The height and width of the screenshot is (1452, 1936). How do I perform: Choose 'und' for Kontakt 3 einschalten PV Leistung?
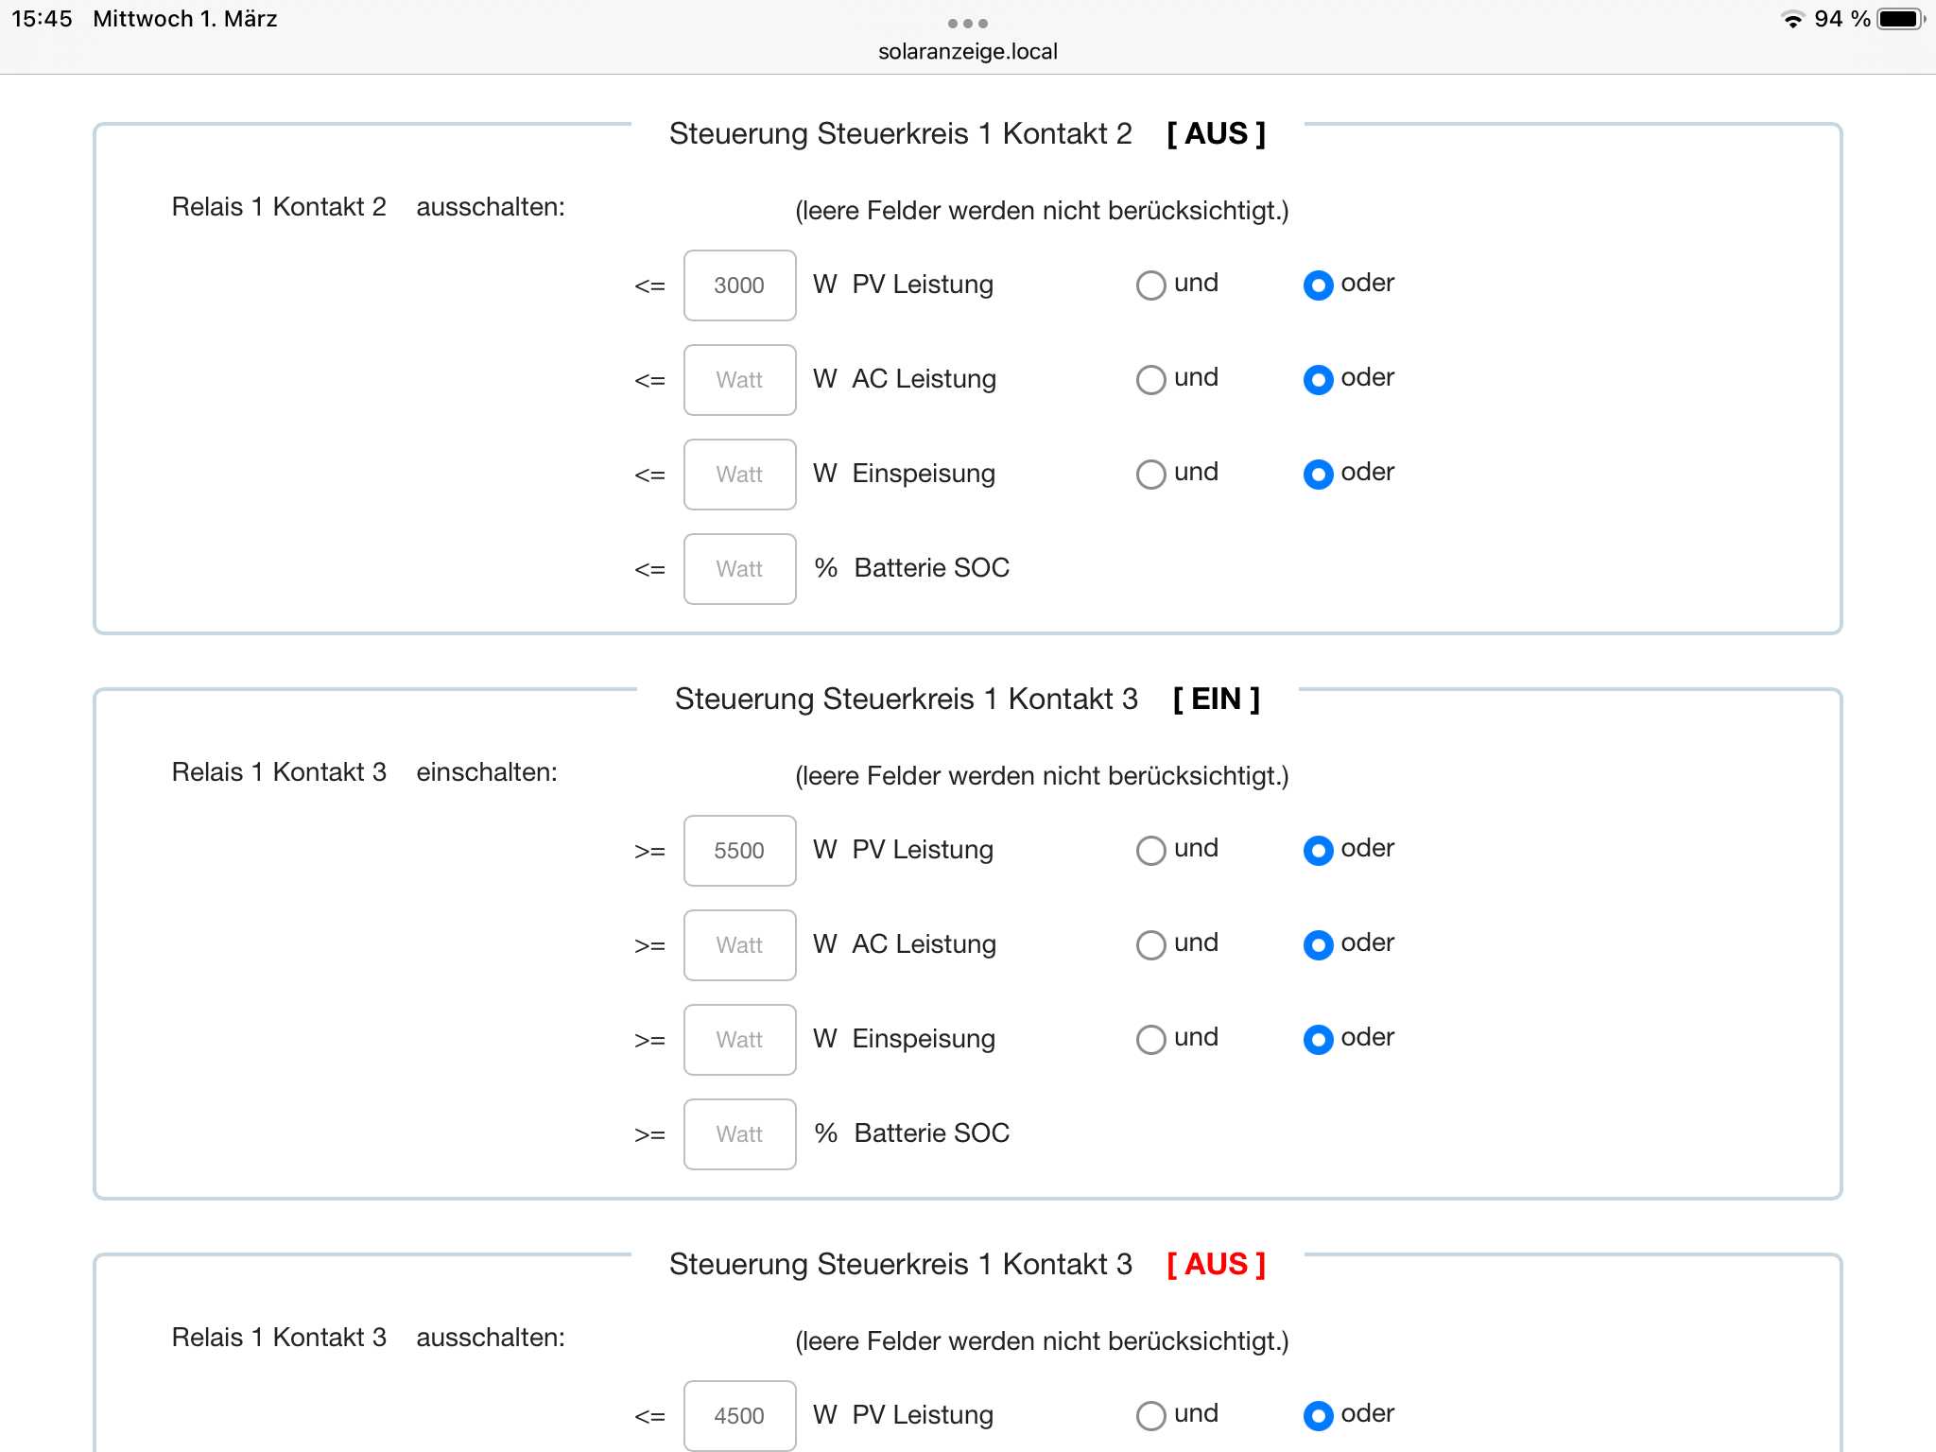[1150, 851]
